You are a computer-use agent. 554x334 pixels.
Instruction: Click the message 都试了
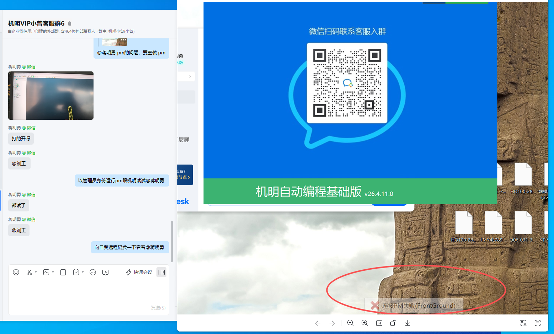(18, 205)
